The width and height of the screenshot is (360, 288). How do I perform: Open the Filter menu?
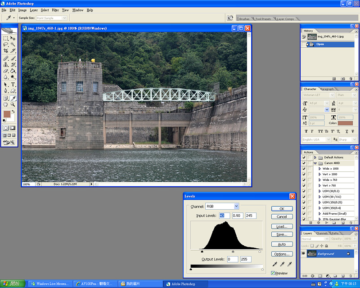point(55,10)
